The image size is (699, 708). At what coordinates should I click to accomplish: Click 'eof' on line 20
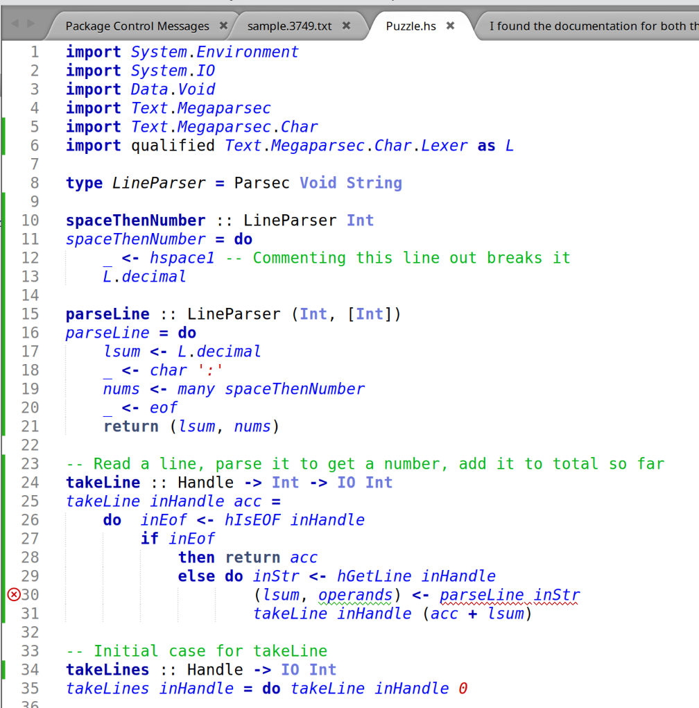coord(164,408)
